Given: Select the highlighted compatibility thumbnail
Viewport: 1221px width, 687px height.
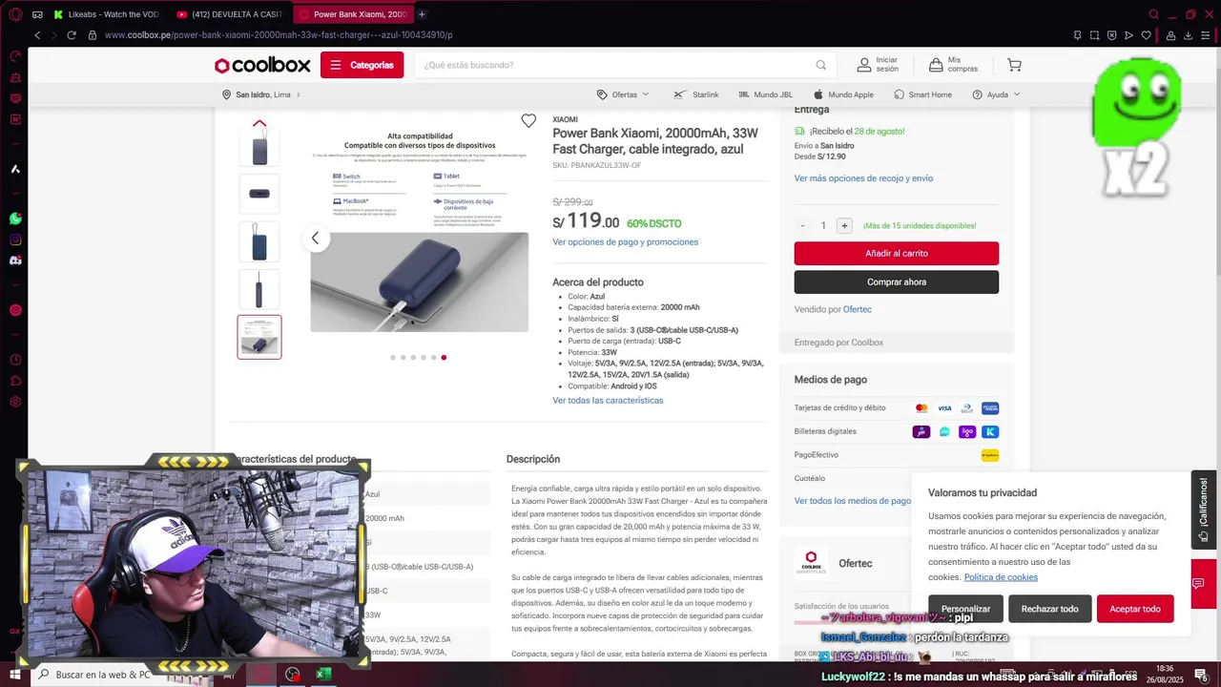Looking at the screenshot, I should click(x=259, y=337).
